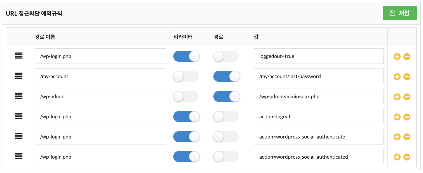Click /wp-login.php field in action=logout row
Screen dimensions: 423x173
click(x=100, y=117)
